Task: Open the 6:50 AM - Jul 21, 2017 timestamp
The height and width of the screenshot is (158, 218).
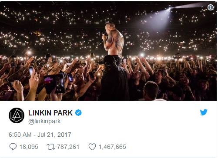Action: (40, 135)
